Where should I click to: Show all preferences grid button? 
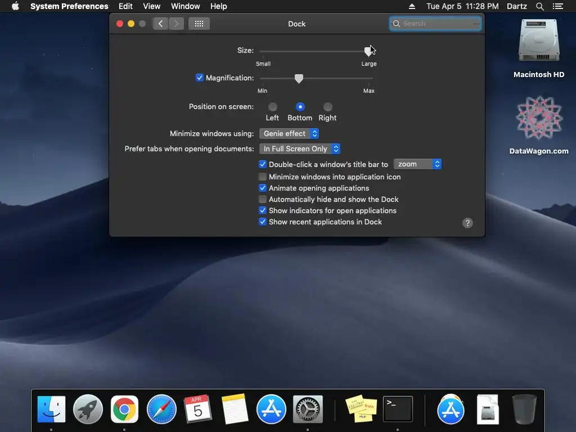pos(199,24)
